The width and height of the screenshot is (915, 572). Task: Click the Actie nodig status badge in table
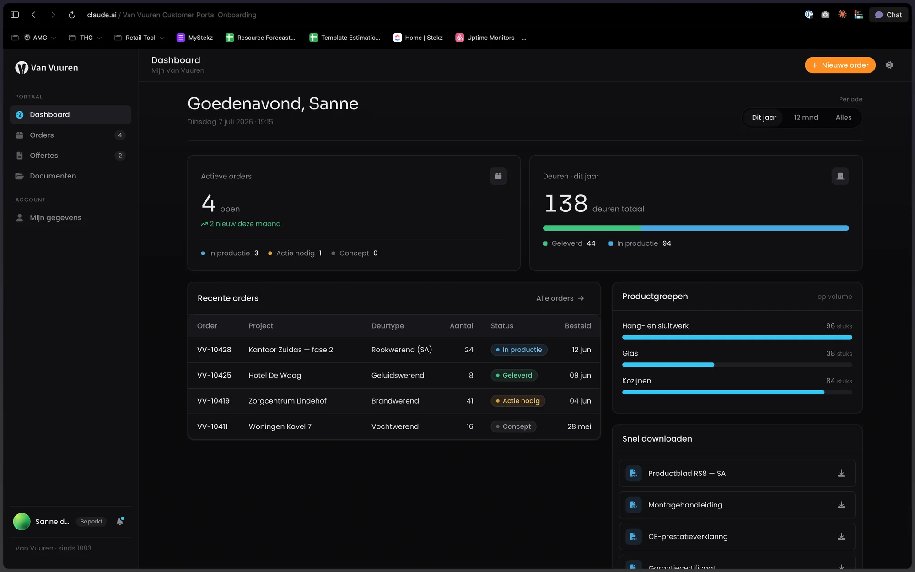click(x=518, y=401)
